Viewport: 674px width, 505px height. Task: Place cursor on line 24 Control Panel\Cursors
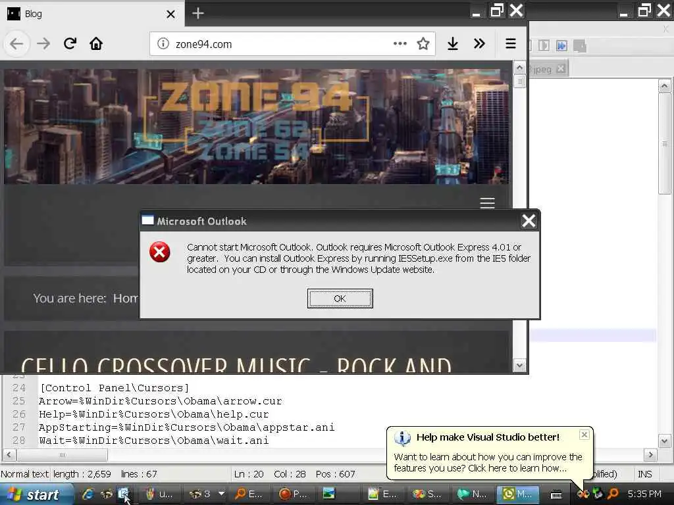115,388
